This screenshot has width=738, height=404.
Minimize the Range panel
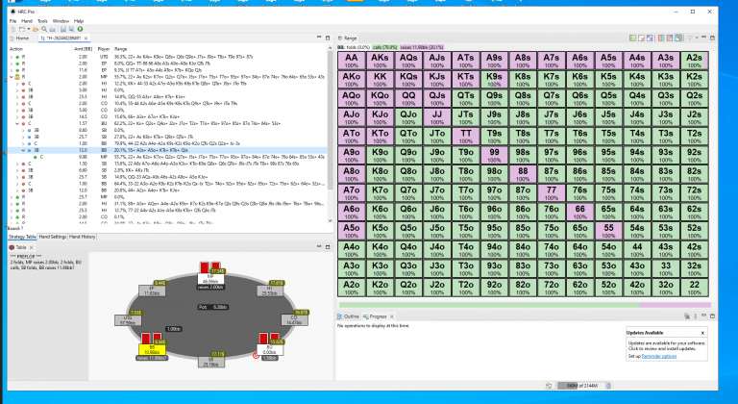click(x=704, y=38)
